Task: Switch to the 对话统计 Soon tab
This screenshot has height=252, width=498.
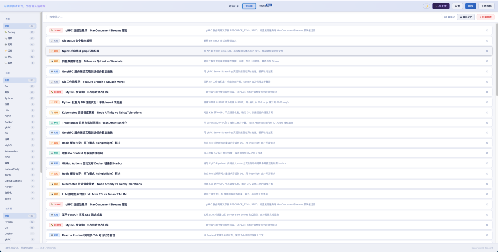Action: point(265,6)
